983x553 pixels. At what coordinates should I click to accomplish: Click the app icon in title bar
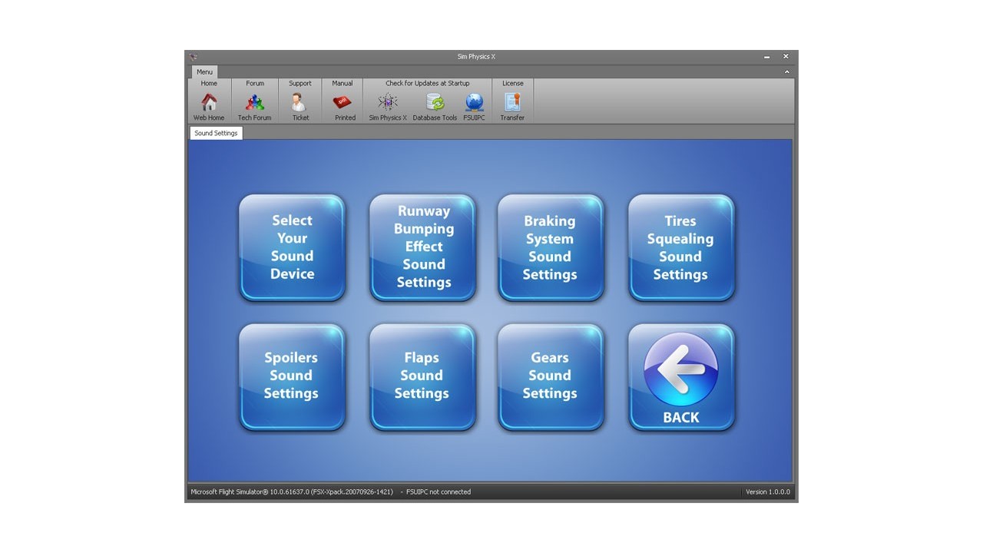tap(194, 57)
